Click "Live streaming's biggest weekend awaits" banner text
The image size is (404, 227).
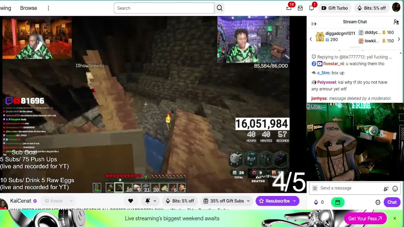[172, 218]
